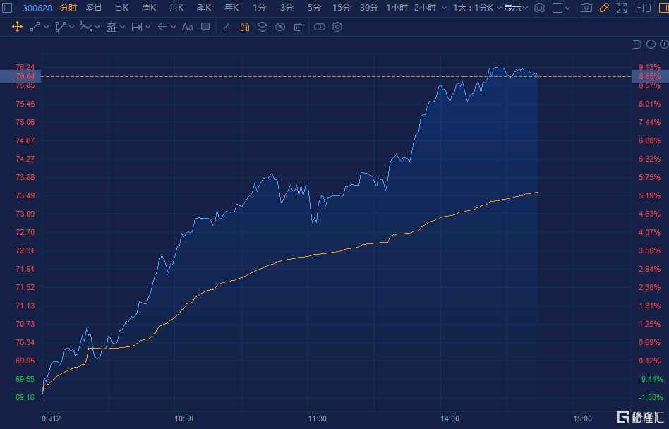
Task: Select the measurement ruler chart tool
Action: coord(111,27)
